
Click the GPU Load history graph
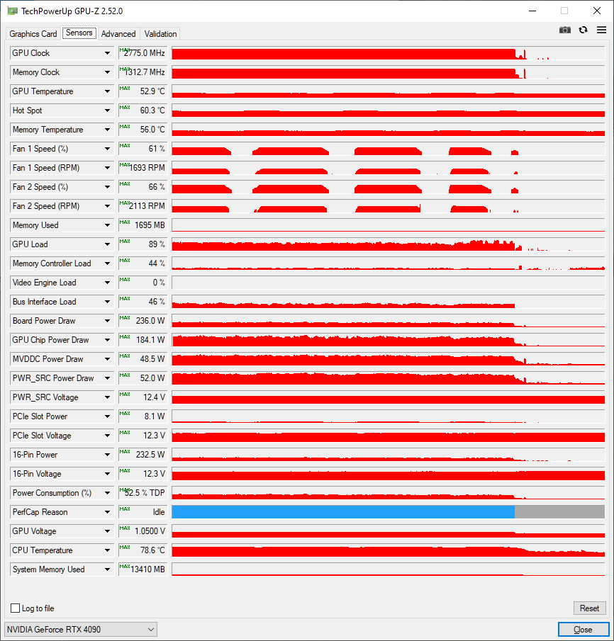pos(388,244)
